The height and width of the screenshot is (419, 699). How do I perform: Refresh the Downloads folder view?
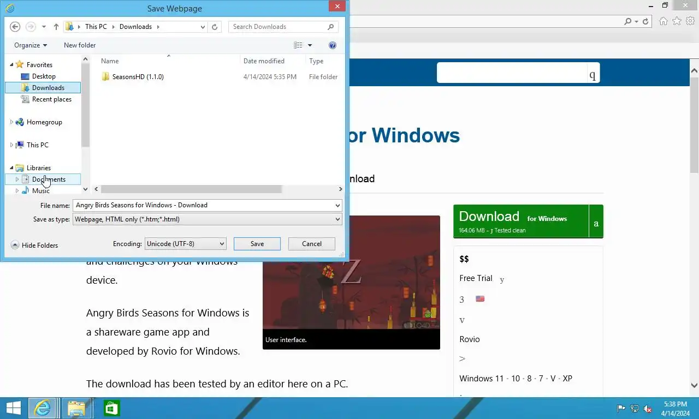pyautogui.click(x=215, y=27)
